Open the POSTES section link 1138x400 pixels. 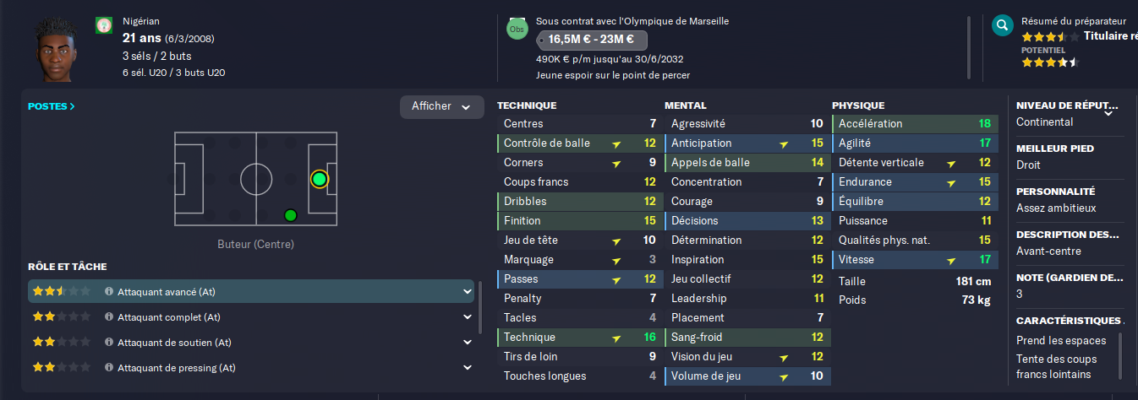tap(52, 106)
